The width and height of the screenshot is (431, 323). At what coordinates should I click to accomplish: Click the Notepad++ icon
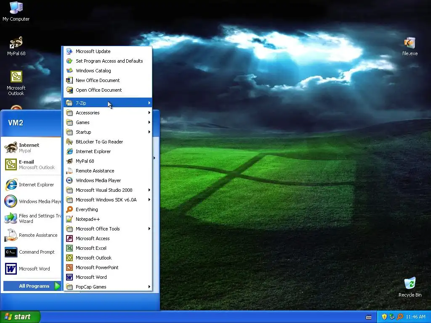click(69, 219)
